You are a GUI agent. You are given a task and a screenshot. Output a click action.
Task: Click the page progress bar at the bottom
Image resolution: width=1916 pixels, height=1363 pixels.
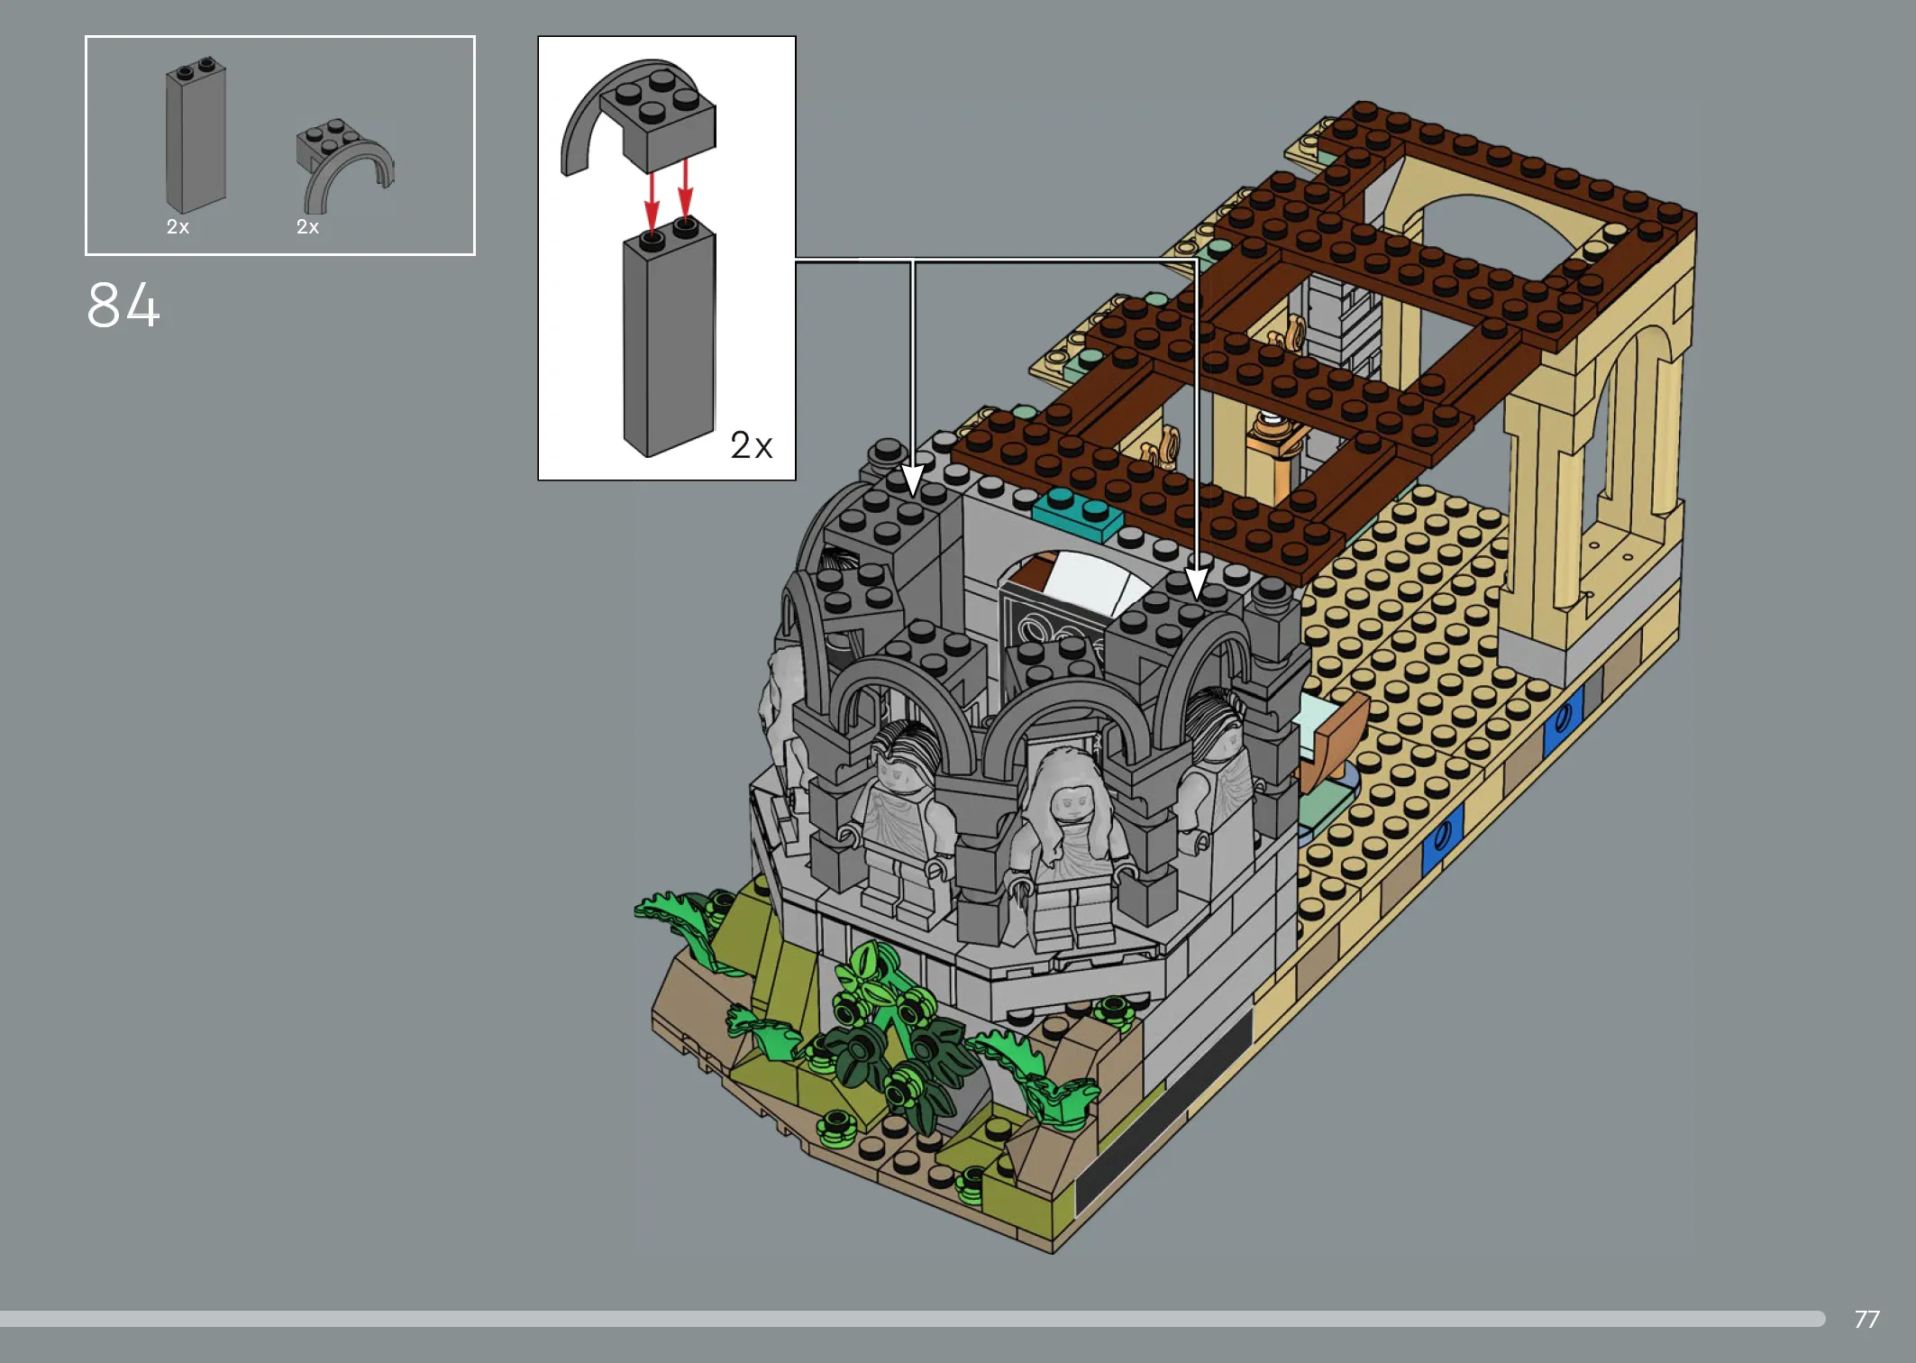coord(912,1319)
